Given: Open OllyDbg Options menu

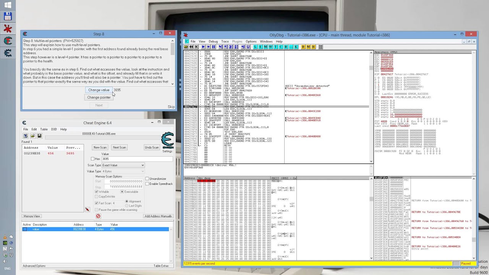Looking at the screenshot, I should click(x=251, y=41).
